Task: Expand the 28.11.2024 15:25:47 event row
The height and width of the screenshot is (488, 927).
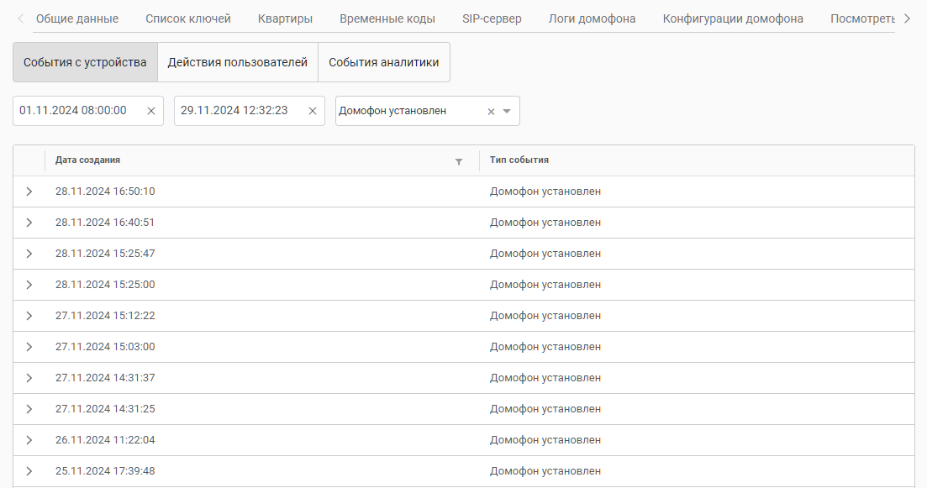Action: 29,254
